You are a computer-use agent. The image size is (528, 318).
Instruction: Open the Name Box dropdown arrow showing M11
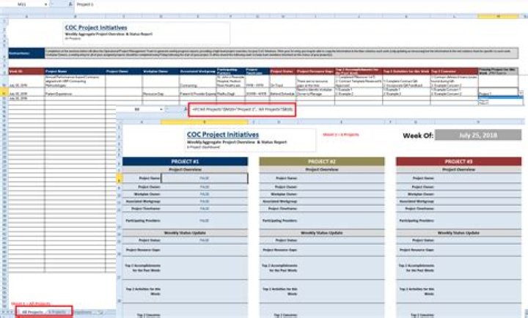[x=45, y=4]
